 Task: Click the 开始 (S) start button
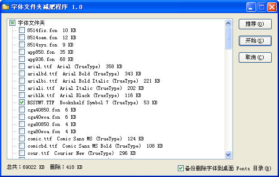pos(255,41)
